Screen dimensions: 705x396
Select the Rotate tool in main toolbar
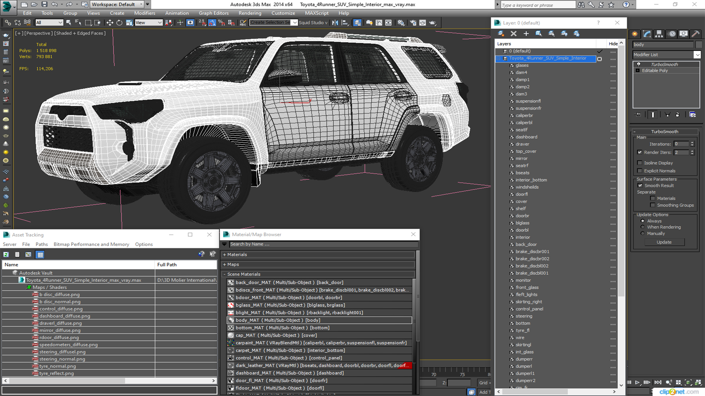point(119,23)
